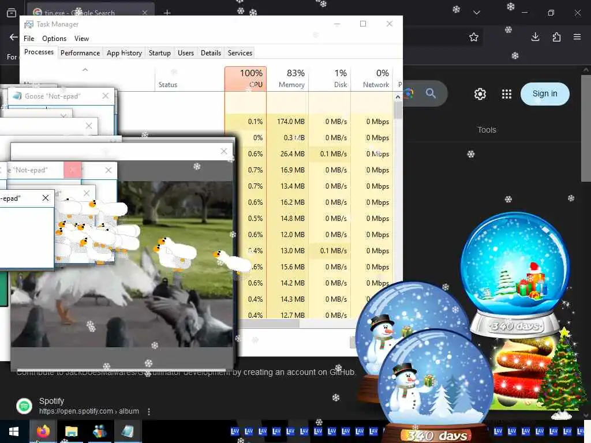The height and width of the screenshot is (443, 591).
Task: Open the Spotify search result link
Action: 51,401
